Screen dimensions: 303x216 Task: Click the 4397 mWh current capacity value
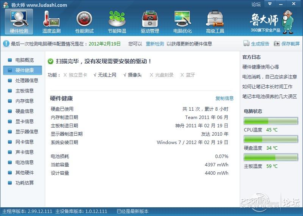pos(217,165)
